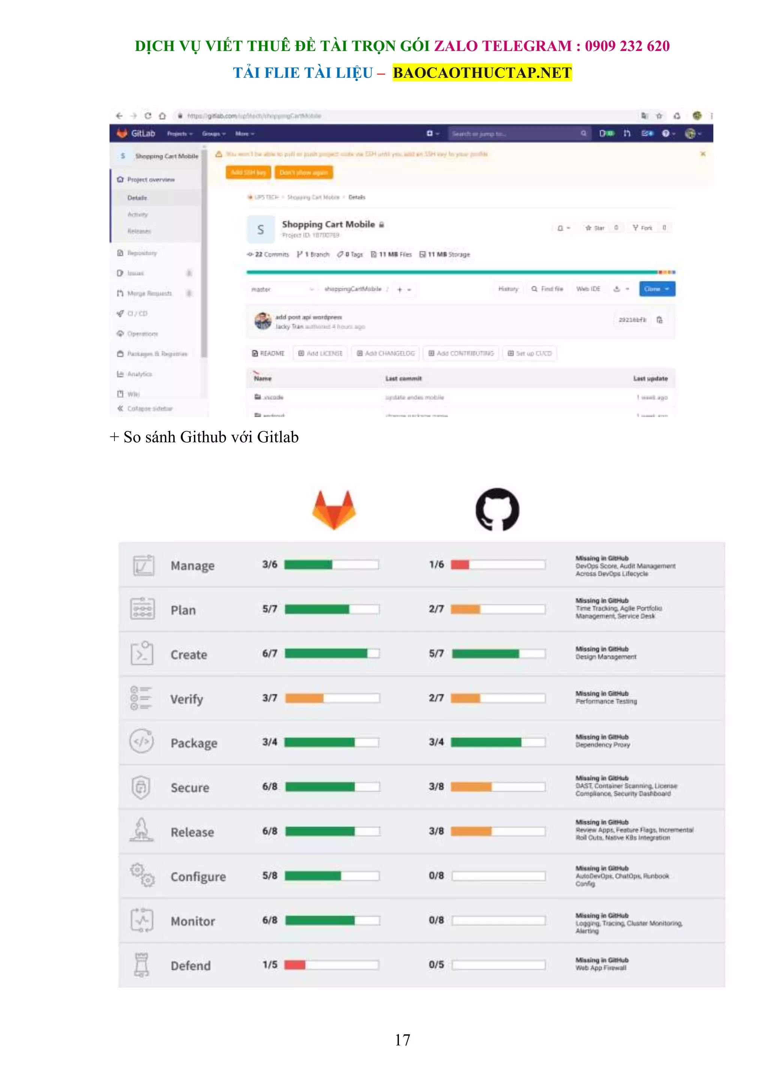The height and width of the screenshot is (1086, 768).
Task: Open the Groups menu in the navbar
Action: 214,134
